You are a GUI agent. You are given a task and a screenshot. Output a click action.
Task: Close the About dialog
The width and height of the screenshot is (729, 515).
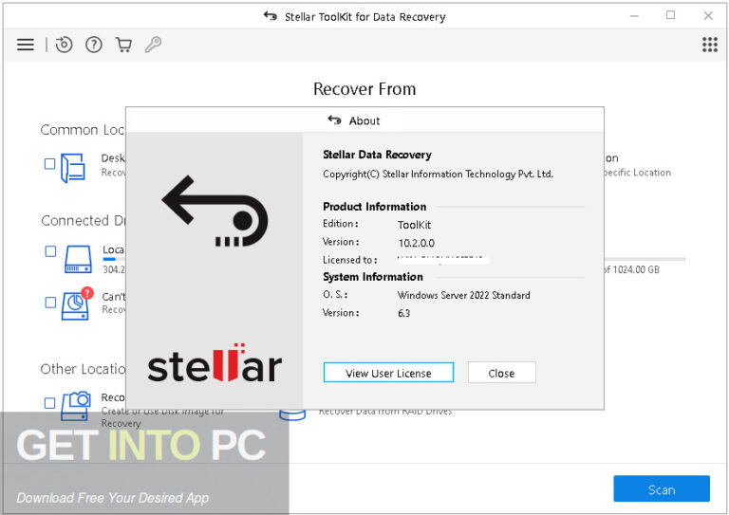[x=501, y=373]
